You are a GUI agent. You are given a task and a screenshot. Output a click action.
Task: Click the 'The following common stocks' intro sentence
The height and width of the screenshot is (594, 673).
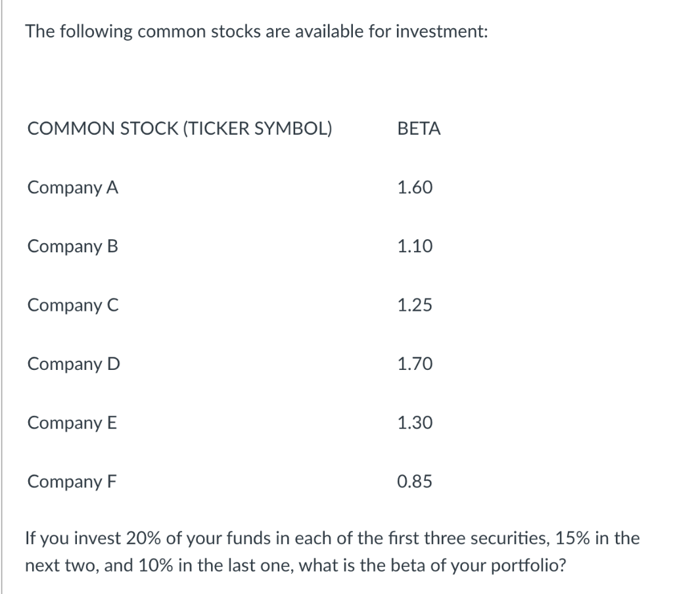(x=256, y=32)
